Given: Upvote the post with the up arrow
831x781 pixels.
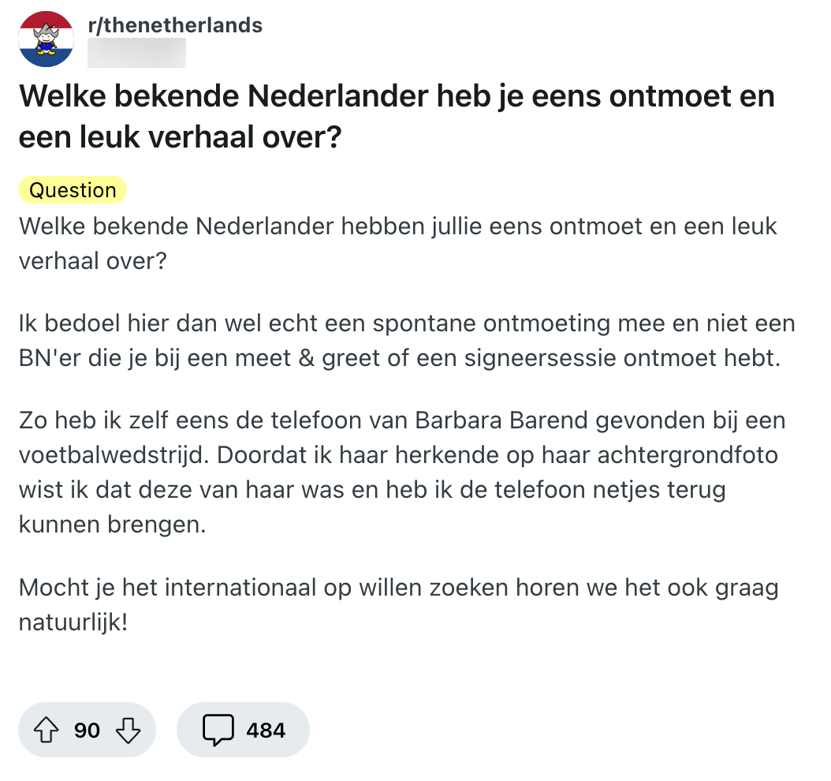Looking at the screenshot, I should [48, 731].
